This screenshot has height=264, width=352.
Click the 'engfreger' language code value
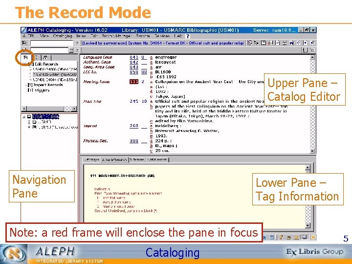[x=166, y=57]
